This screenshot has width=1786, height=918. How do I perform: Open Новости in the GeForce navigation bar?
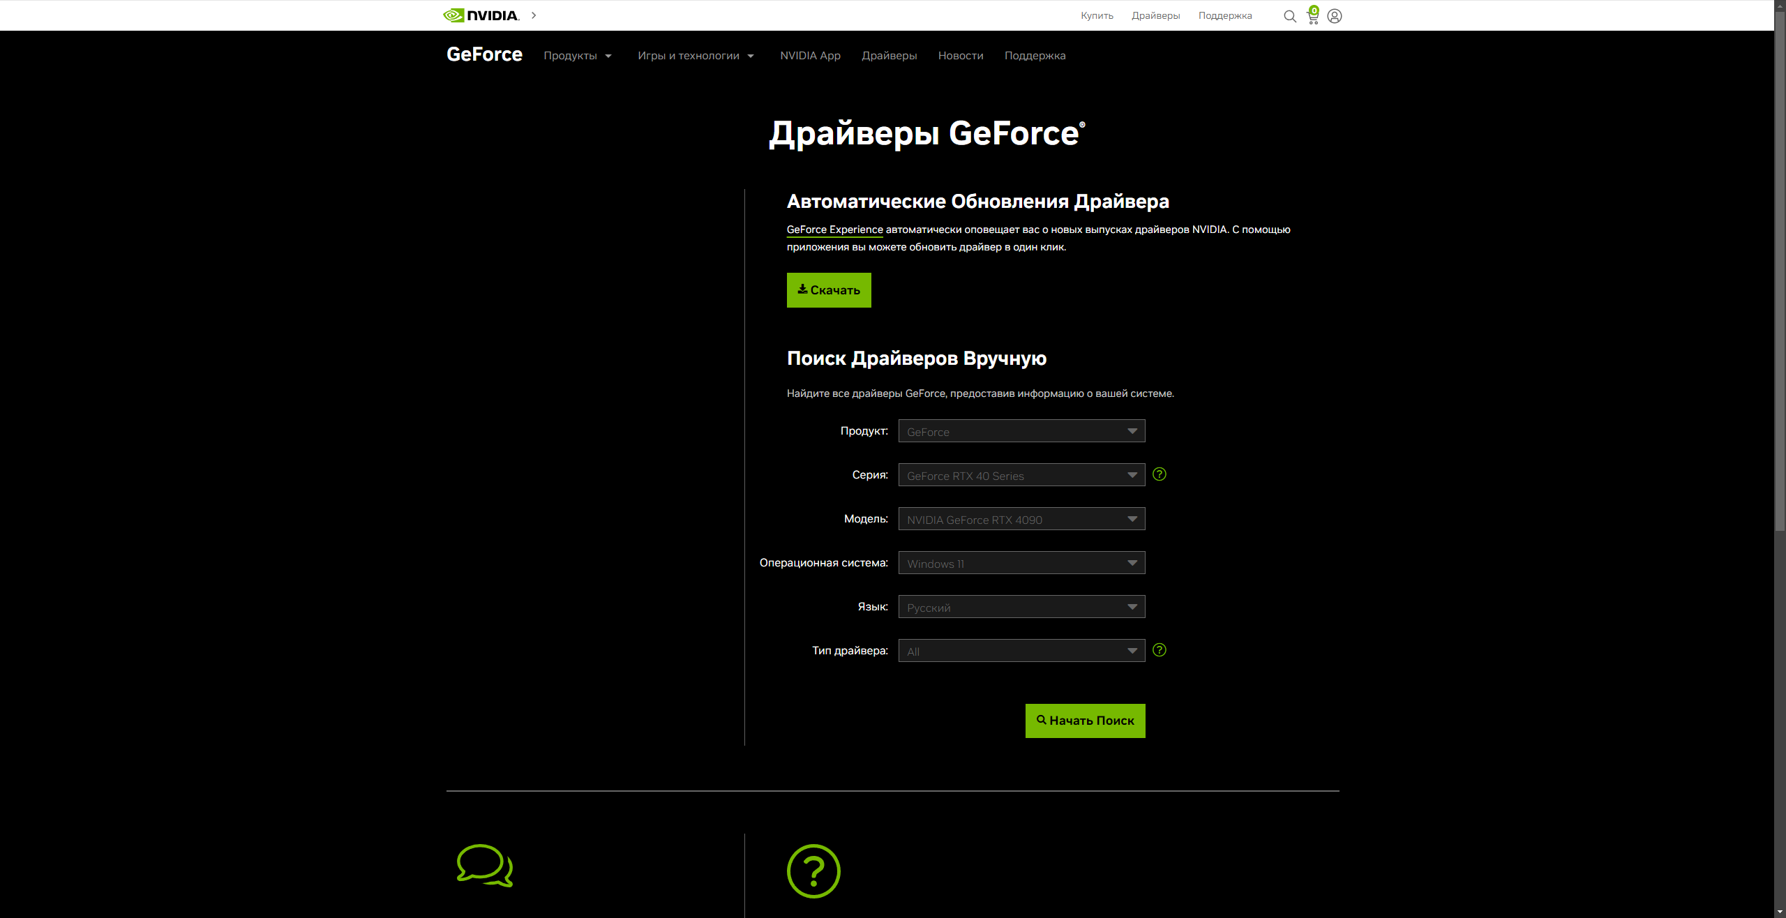tap(961, 56)
